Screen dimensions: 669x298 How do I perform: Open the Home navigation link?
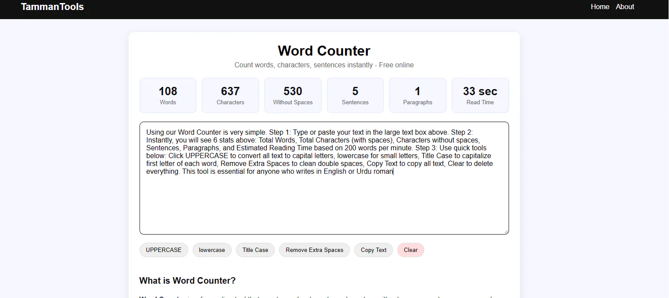(x=600, y=7)
